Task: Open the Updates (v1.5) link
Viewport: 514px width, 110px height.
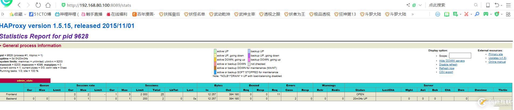Action: click(497, 58)
